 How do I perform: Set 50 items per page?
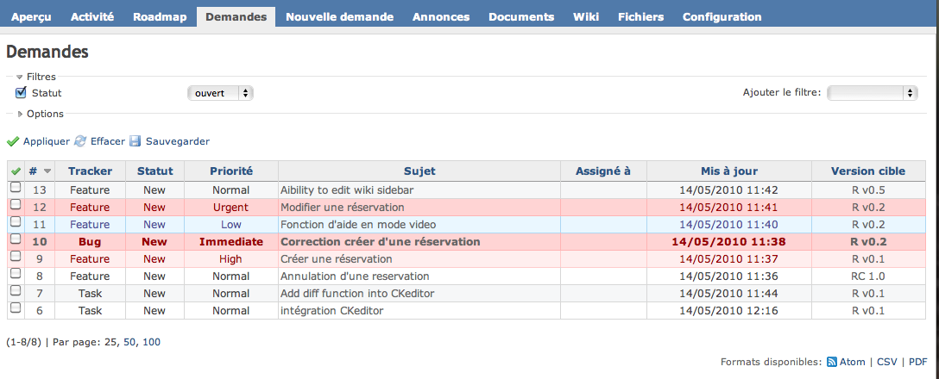pyautogui.click(x=129, y=343)
